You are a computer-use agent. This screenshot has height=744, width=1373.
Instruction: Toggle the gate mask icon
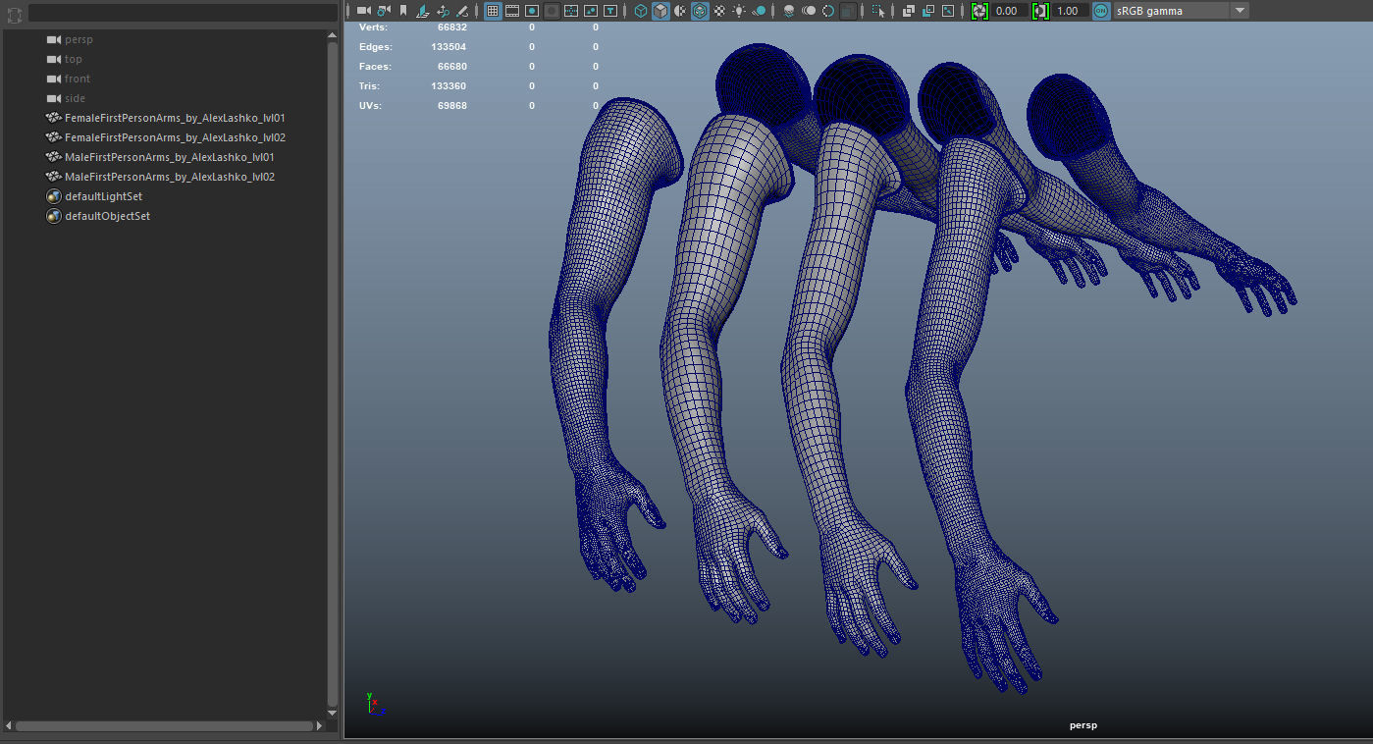point(552,11)
